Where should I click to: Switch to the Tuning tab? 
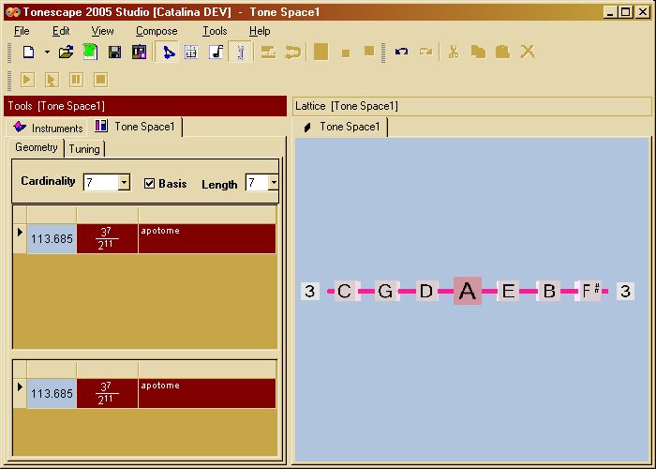(x=84, y=149)
